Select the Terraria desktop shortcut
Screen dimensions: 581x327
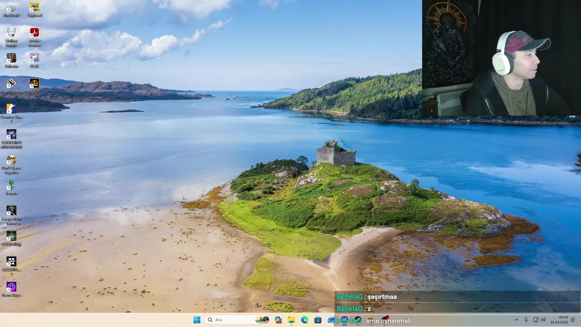(11, 188)
